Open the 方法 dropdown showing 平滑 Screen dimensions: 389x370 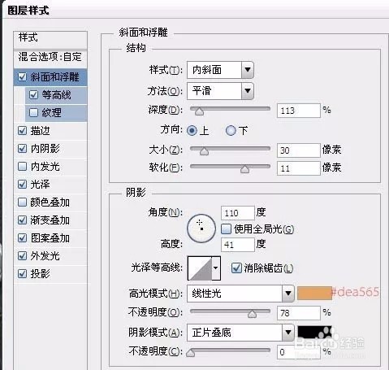[220, 91]
